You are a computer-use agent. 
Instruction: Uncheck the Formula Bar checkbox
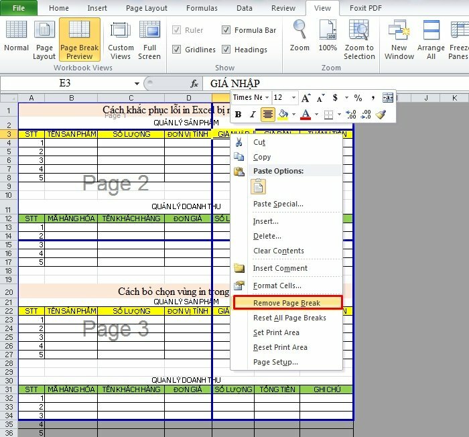click(x=226, y=30)
